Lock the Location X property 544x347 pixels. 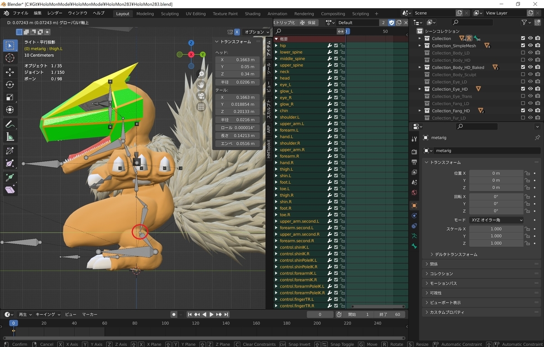click(x=527, y=173)
